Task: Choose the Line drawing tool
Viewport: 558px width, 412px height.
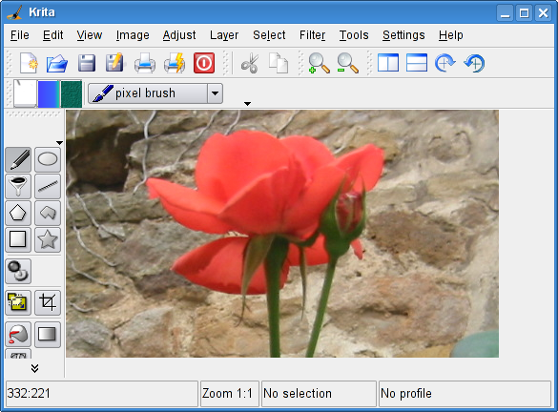Action: [48, 186]
